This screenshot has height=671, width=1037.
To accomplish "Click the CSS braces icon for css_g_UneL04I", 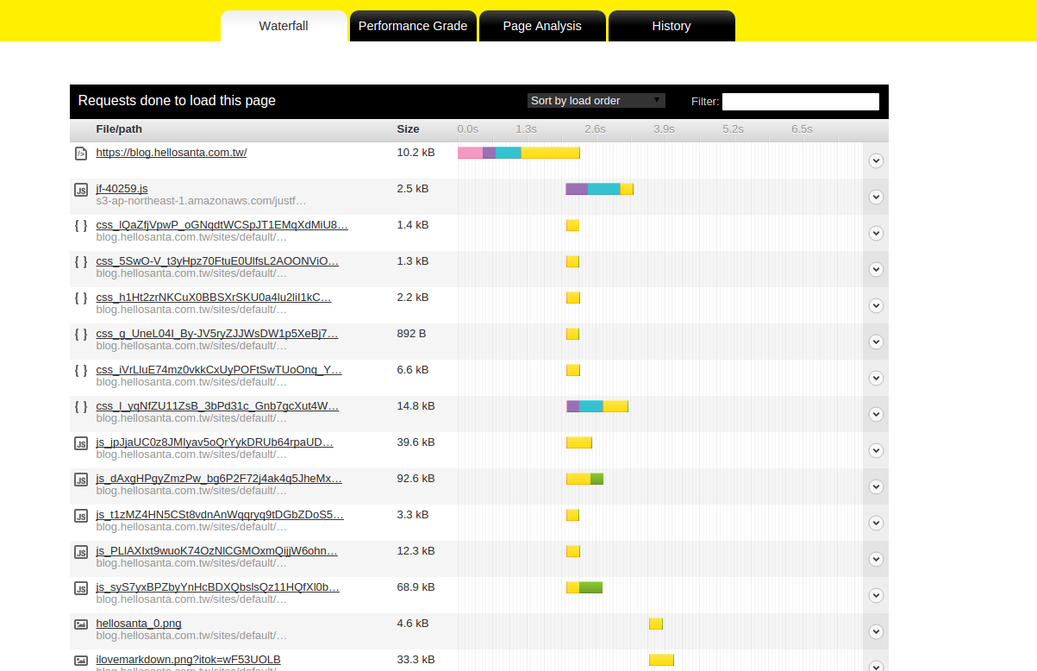I will pos(81,335).
